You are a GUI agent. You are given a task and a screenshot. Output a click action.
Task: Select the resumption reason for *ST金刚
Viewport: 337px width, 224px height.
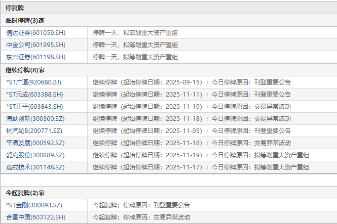coord(141,205)
